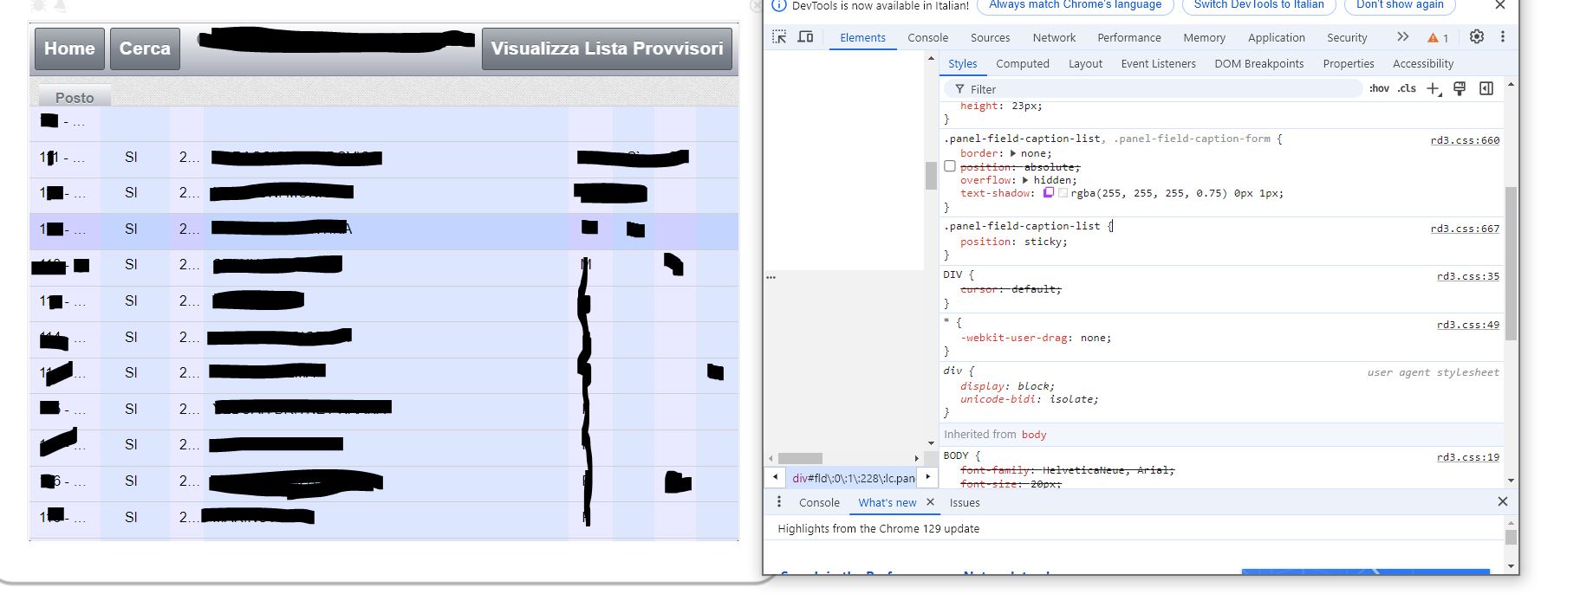This screenshot has width=1580, height=594.
Task: Open source link rd3.css:660
Action: [x=1464, y=140]
